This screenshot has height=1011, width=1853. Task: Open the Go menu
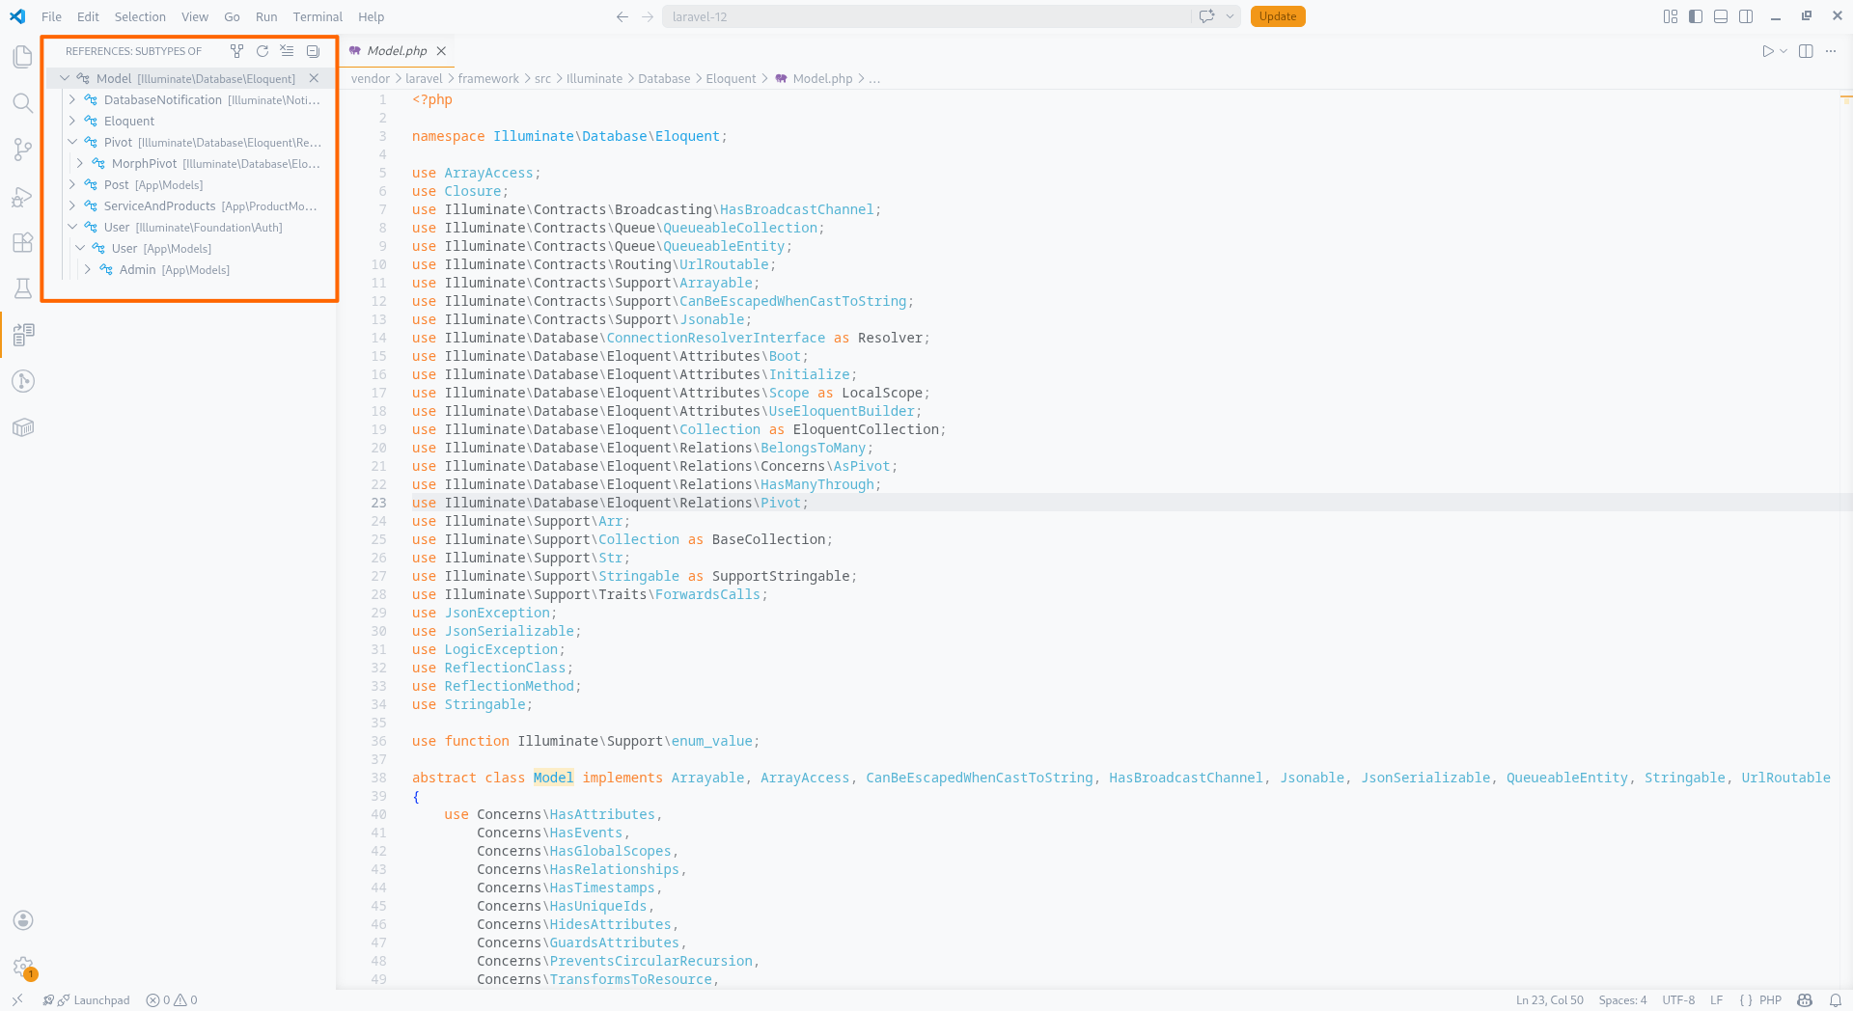tap(232, 16)
